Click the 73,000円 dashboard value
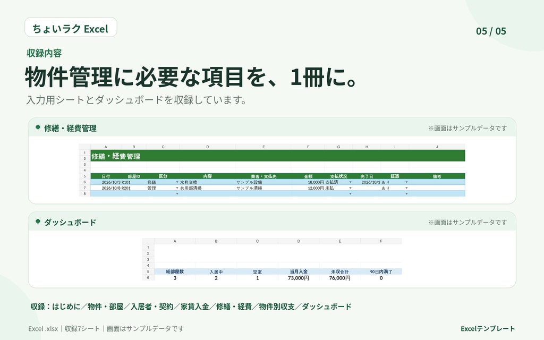The height and width of the screenshot is (340, 544). tap(299, 278)
